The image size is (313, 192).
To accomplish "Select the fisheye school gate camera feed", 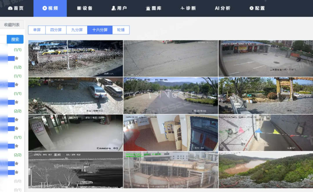I will 266,59.
